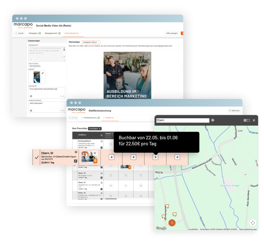Click the pencil icon to edit Medium
Viewport: 264px width, 251px height.
click(x=43, y=73)
